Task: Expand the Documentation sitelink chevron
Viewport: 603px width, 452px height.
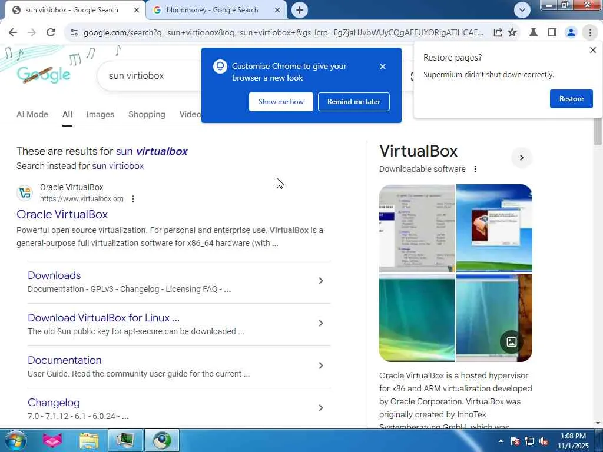Action: (x=321, y=365)
